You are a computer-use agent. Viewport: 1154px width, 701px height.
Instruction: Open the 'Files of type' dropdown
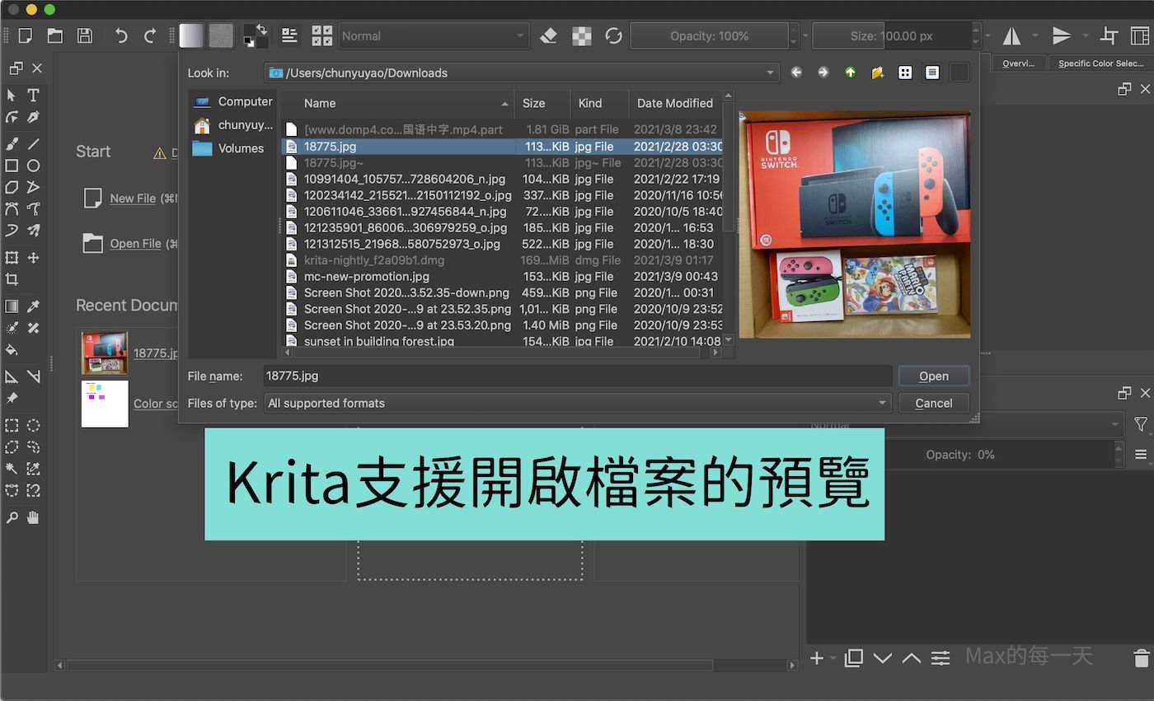coord(575,403)
